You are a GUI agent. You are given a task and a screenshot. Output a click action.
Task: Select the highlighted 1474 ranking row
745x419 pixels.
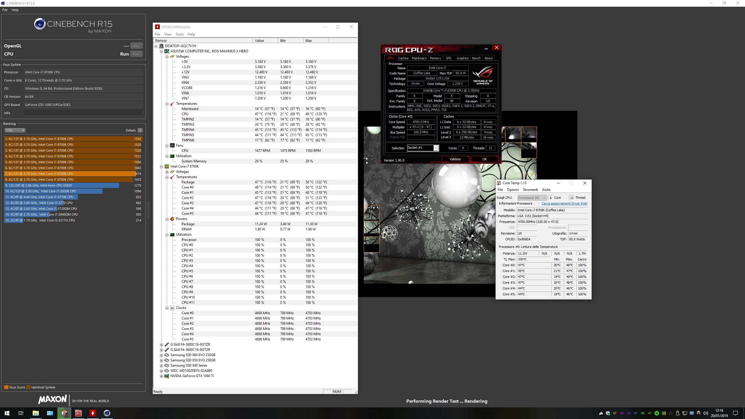[x=73, y=174]
